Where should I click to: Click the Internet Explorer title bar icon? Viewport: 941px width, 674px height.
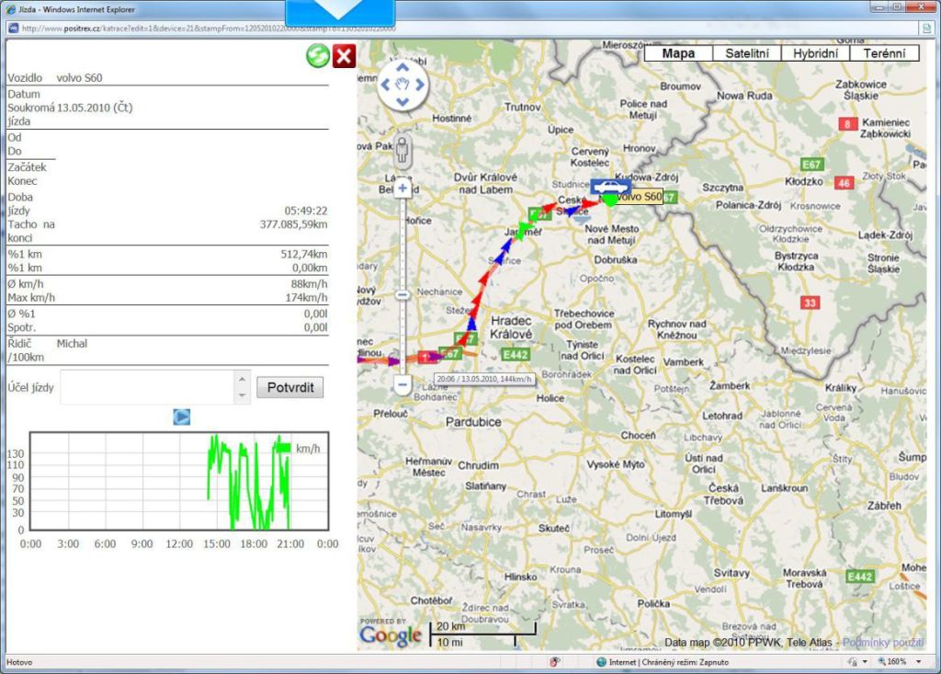click(11, 9)
